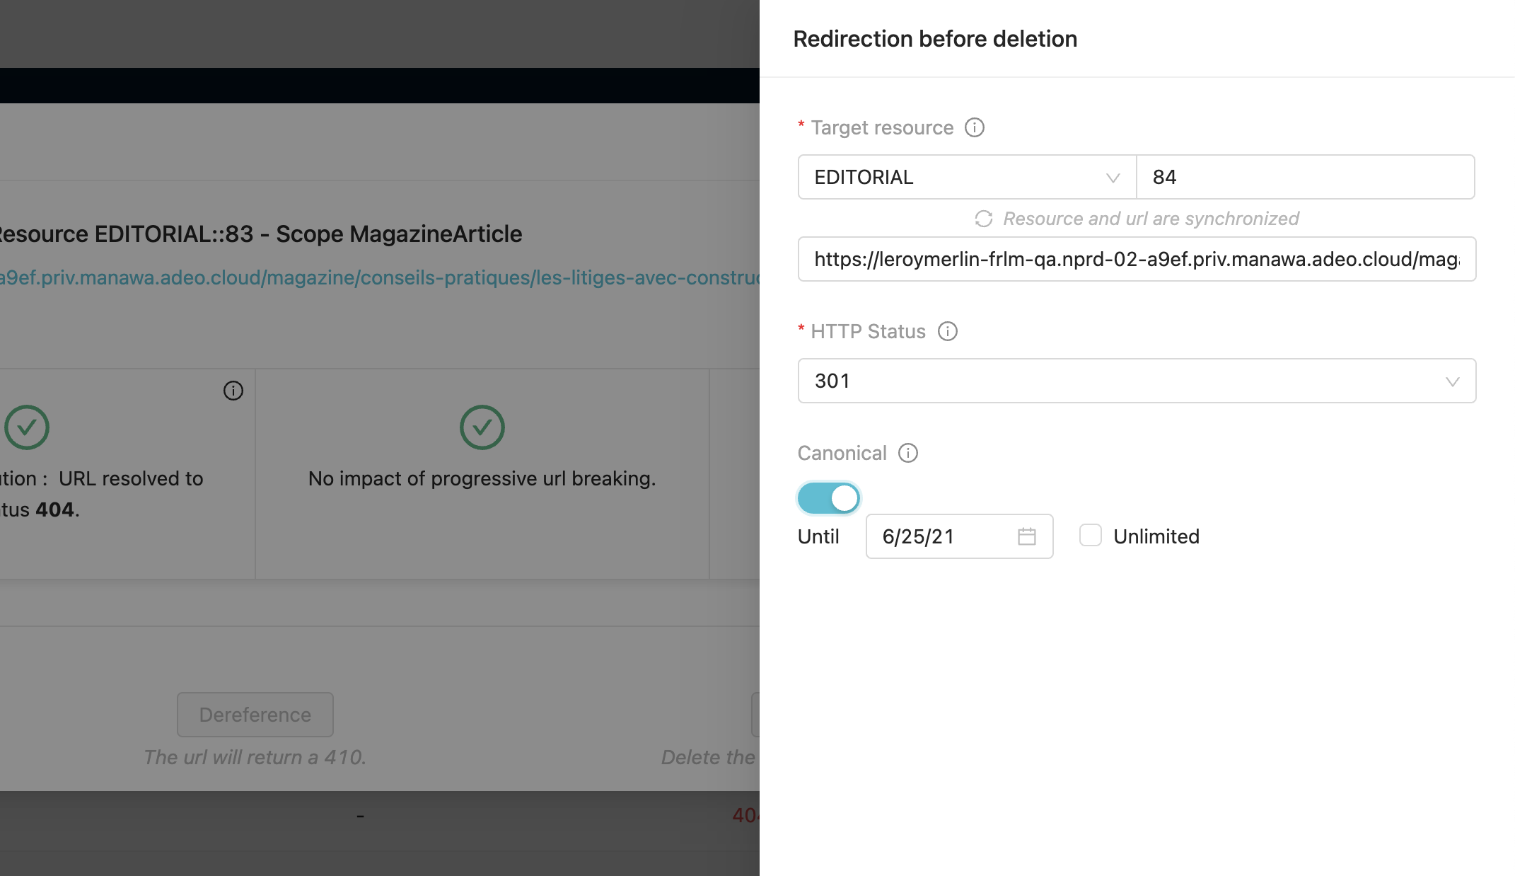
Task: Open the resource URL field for editing
Action: [1136, 258]
